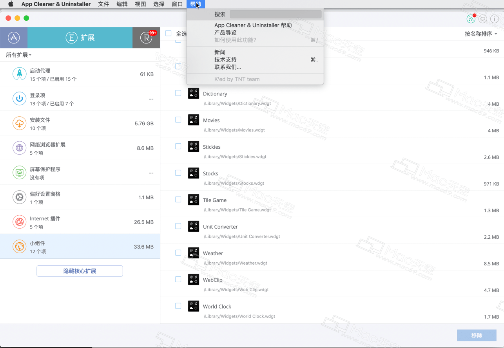Open the 文件 menu
The width and height of the screenshot is (504, 348).
(103, 4)
